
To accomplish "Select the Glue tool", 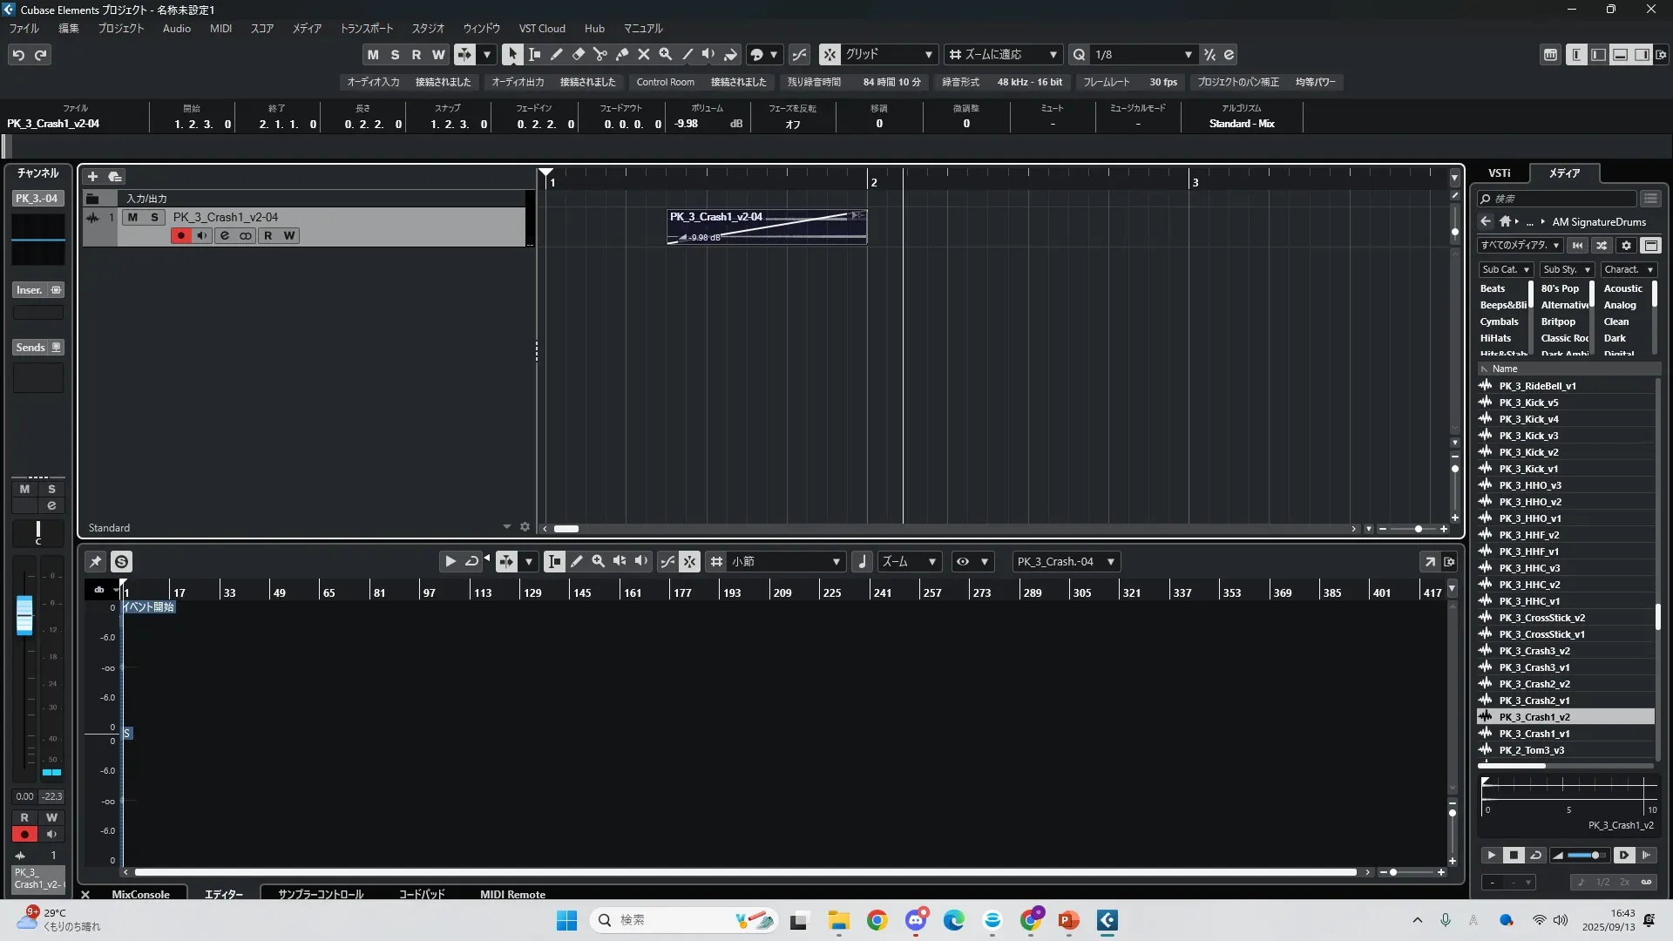I will click(x=621, y=55).
